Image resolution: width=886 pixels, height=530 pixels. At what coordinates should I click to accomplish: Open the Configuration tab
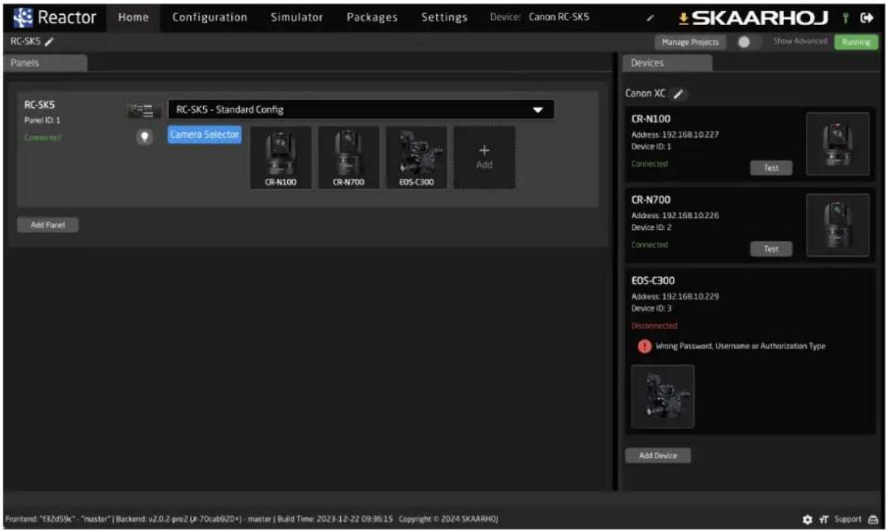pyautogui.click(x=210, y=17)
